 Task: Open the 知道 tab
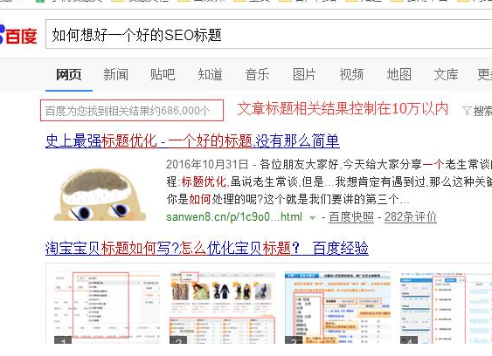coord(210,74)
